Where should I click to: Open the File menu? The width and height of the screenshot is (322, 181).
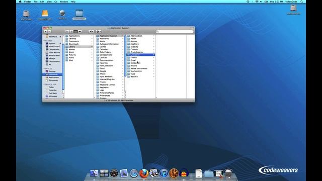[x=36, y=2]
